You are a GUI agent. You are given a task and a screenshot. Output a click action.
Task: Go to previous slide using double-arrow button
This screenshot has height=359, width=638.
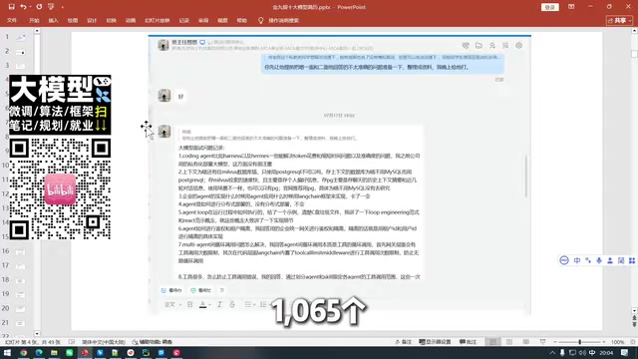[634, 317]
